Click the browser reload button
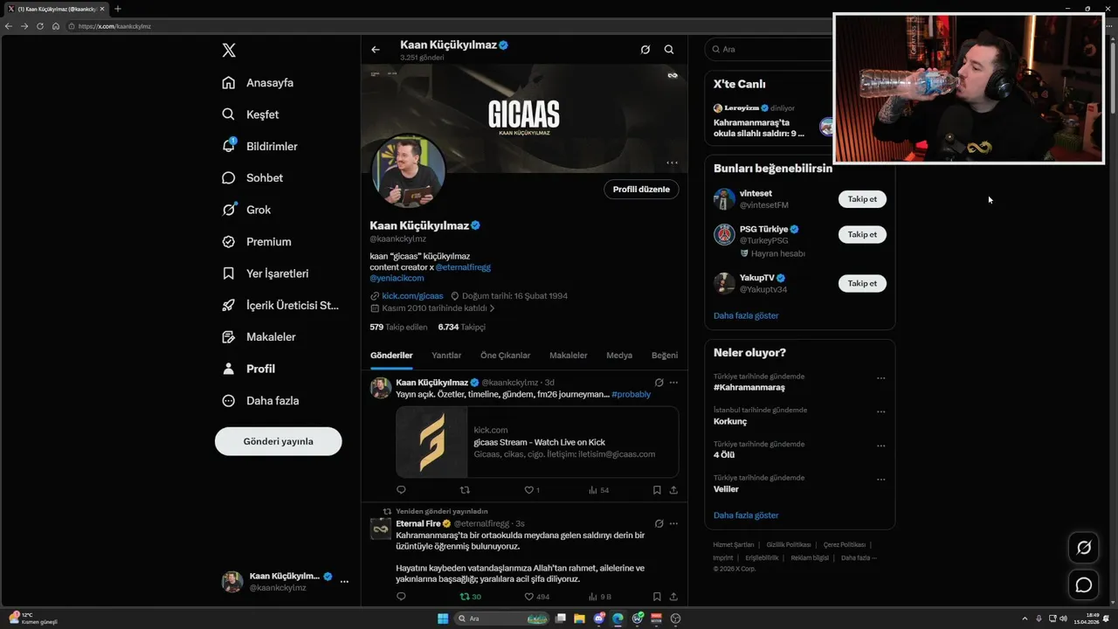1118x629 pixels. pyautogui.click(x=40, y=26)
